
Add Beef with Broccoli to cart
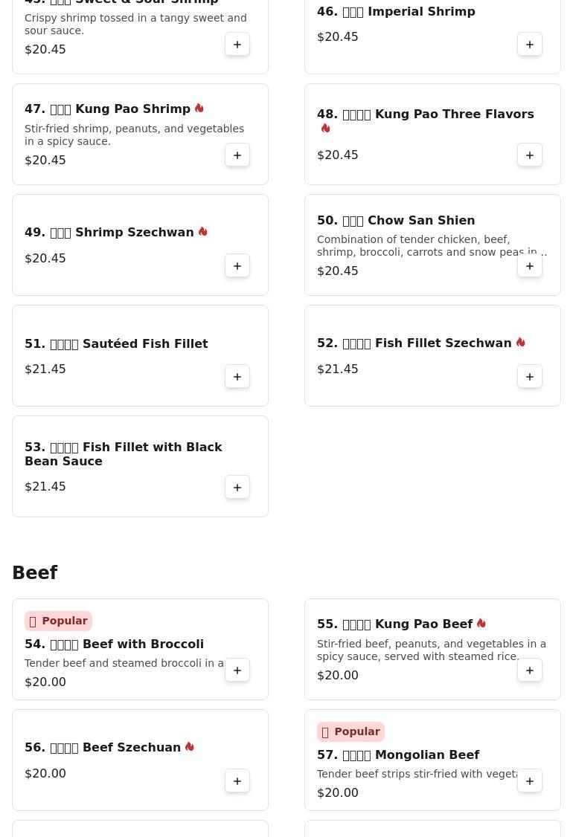(237, 670)
